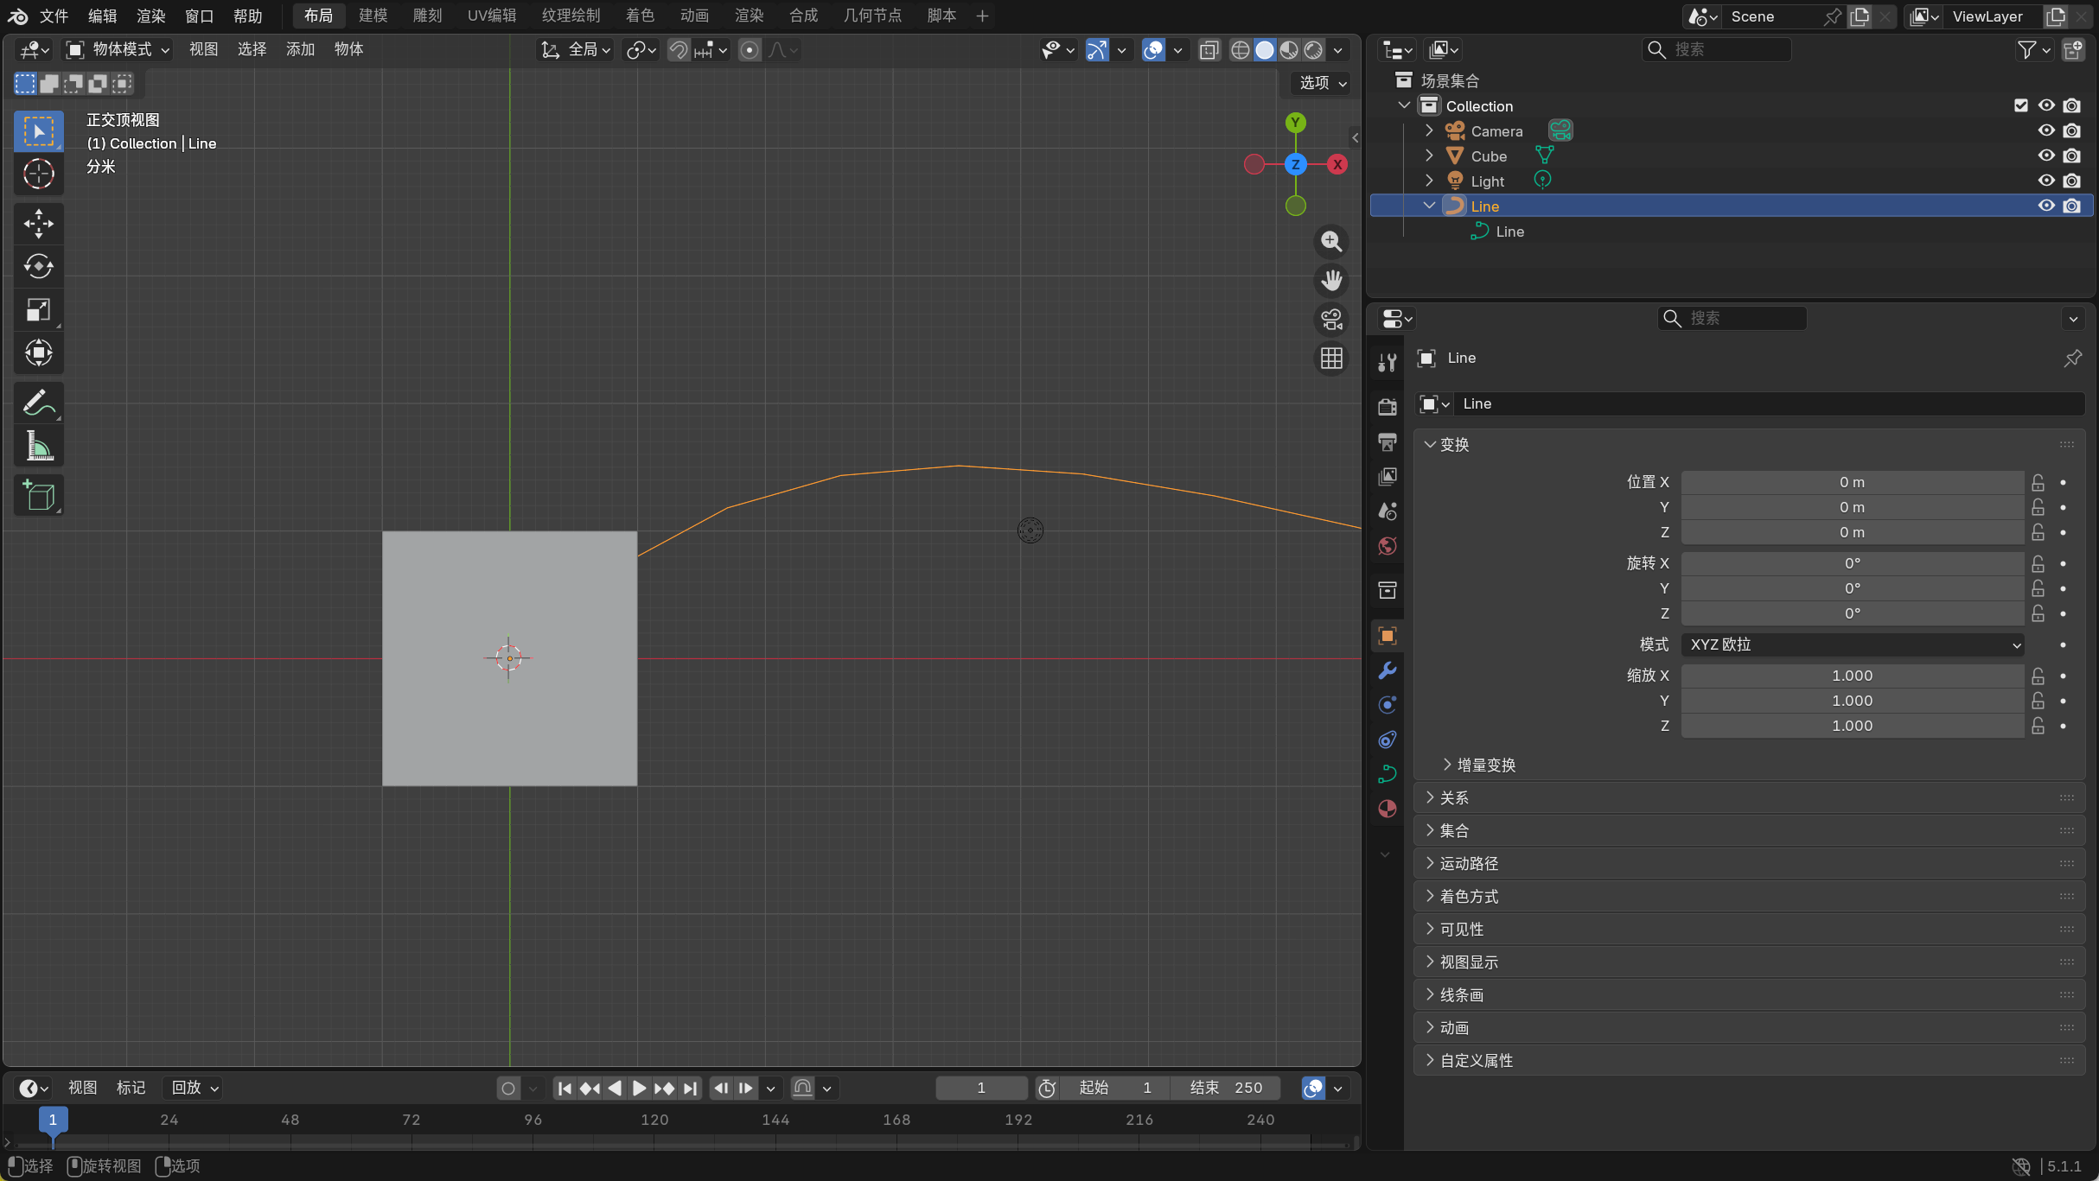Select the Measure tool
Image resolution: width=2099 pixels, height=1181 pixels.
pos(38,447)
